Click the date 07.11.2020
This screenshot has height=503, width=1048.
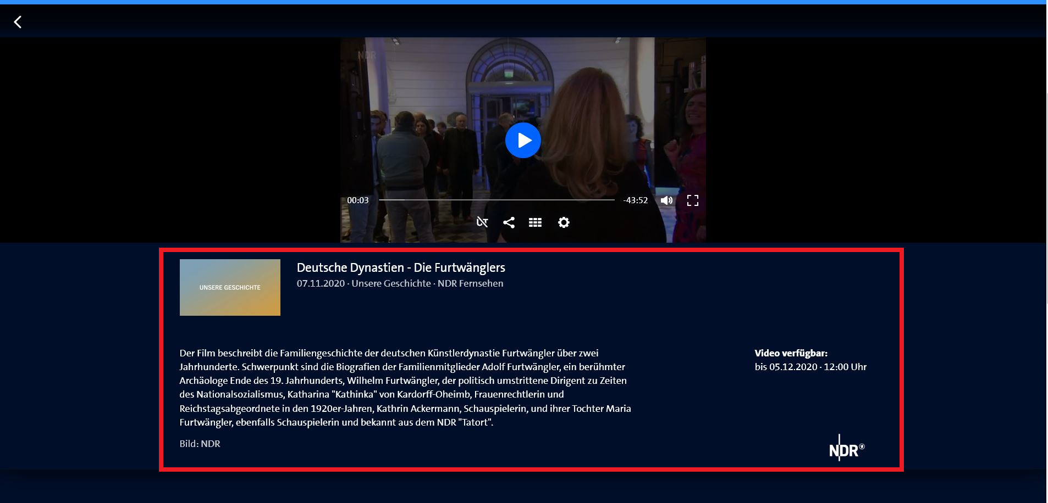coord(321,283)
